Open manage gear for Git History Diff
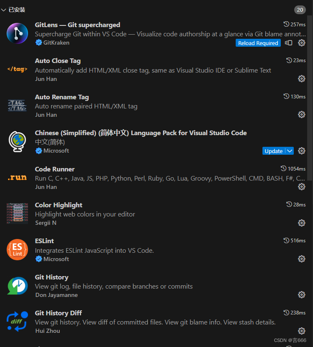The height and width of the screenshot is (347, 313). coord(301,331)
